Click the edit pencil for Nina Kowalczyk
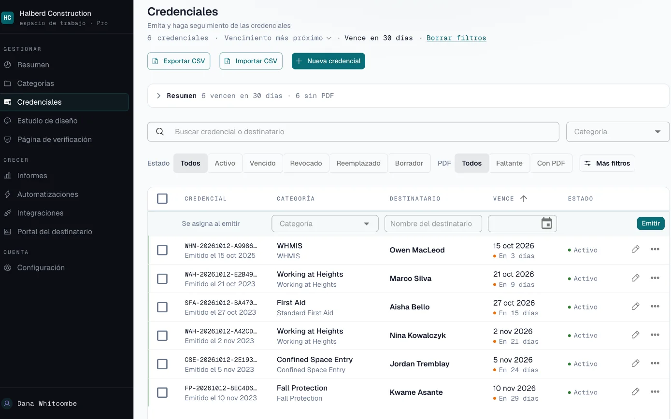Image resolution: width=671 pixels, height=419 pixels. click(x=635, y=335)
